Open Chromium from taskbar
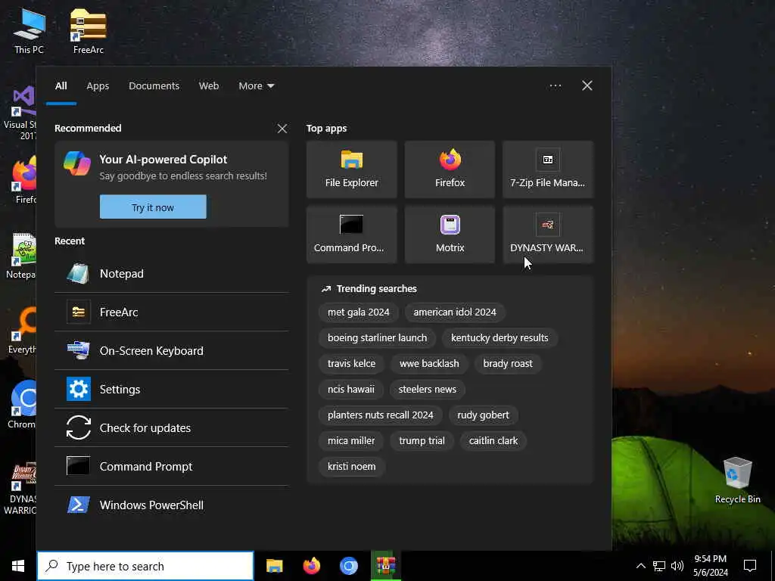Image resolution: width=775 pixels, height=581 pixels. point(348,566)
